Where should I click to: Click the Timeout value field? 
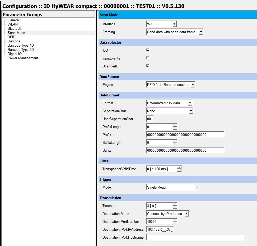pos(159,206)
